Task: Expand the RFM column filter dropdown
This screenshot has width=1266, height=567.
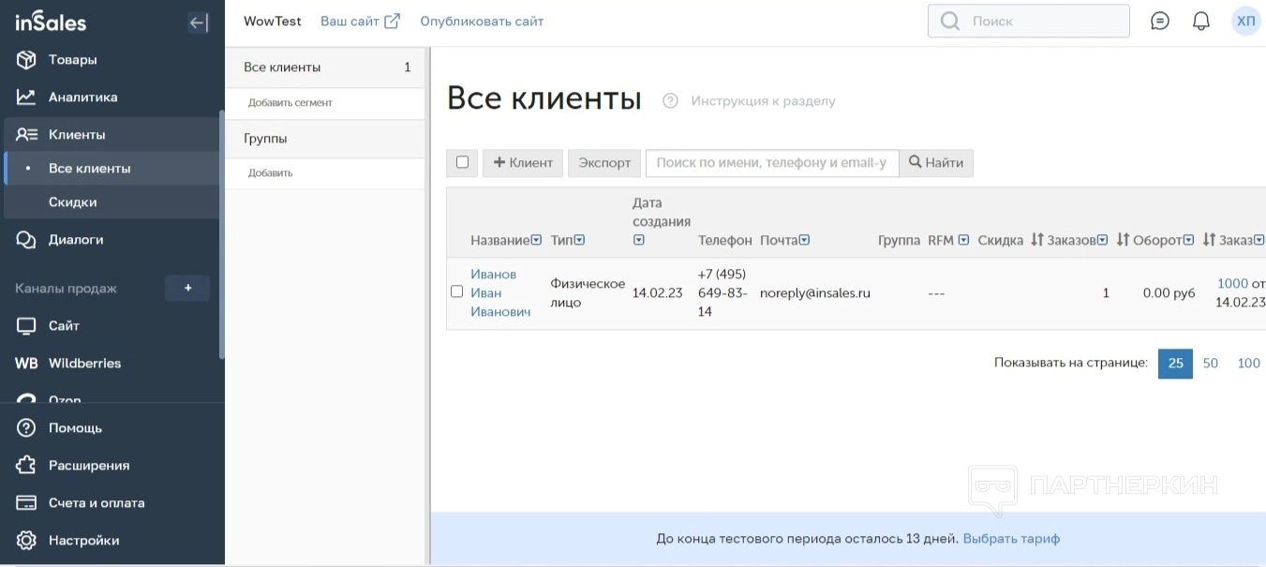Action: coord(963,240)
